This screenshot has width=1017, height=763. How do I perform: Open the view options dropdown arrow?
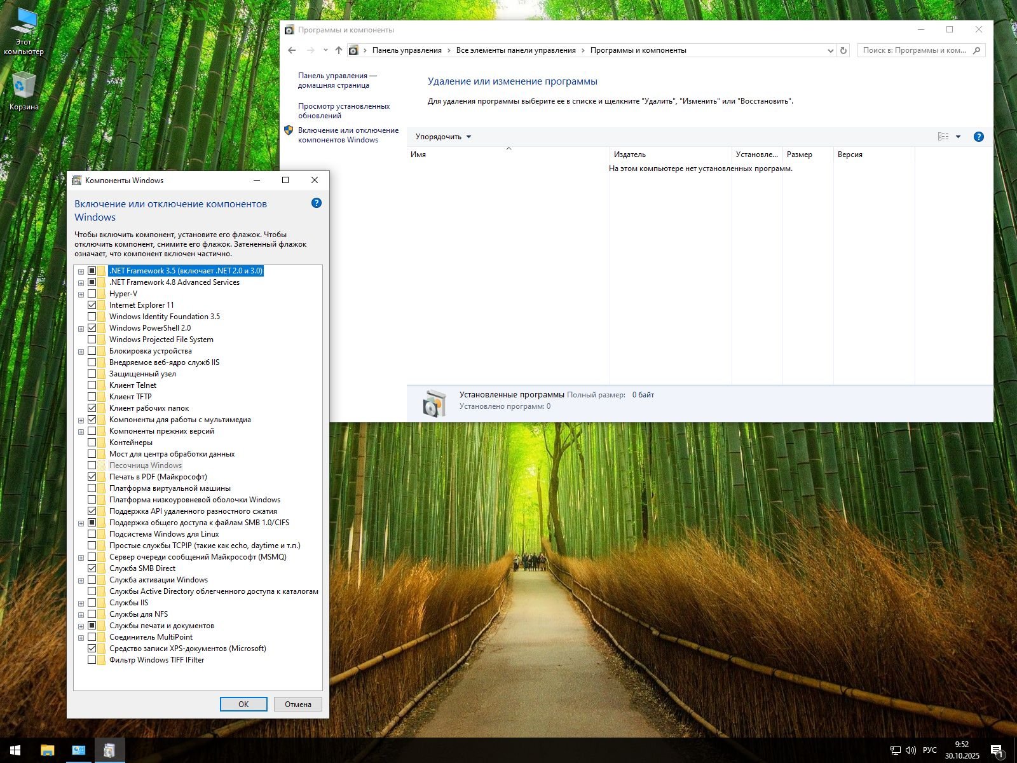(x=958, y=137)
